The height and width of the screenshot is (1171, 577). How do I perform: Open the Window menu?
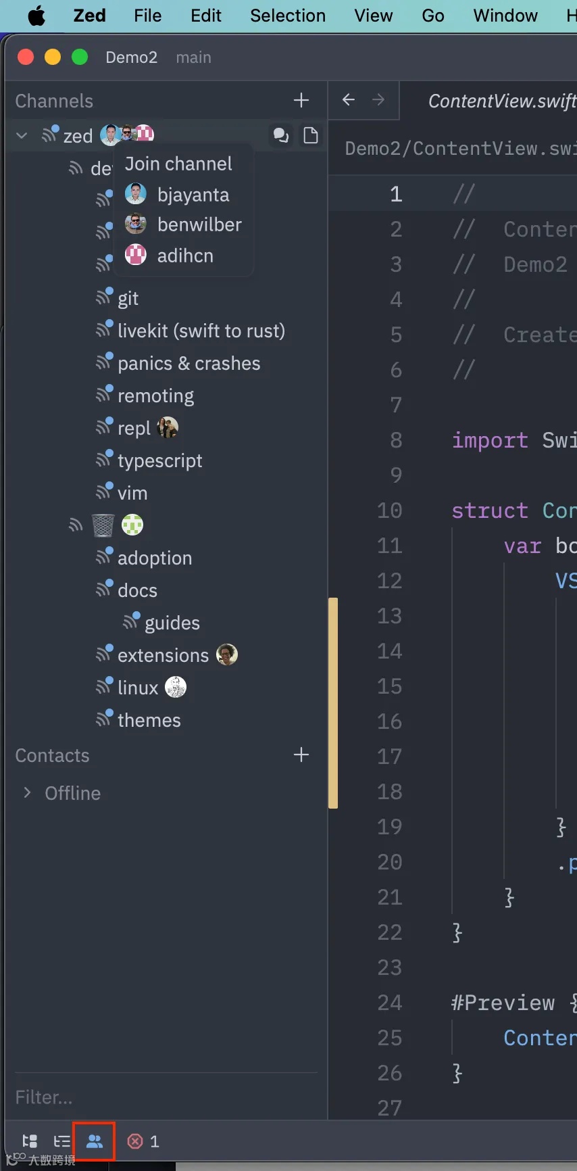coord(505,16)
